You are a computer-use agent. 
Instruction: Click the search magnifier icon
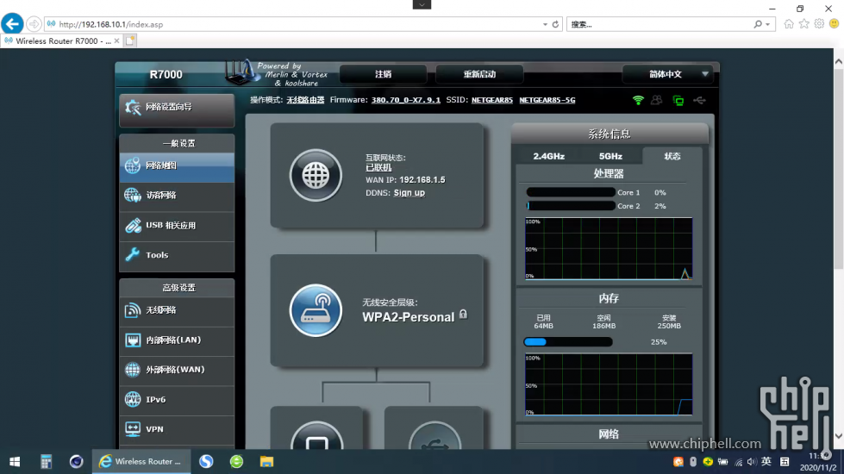click(x=758, y=24)
